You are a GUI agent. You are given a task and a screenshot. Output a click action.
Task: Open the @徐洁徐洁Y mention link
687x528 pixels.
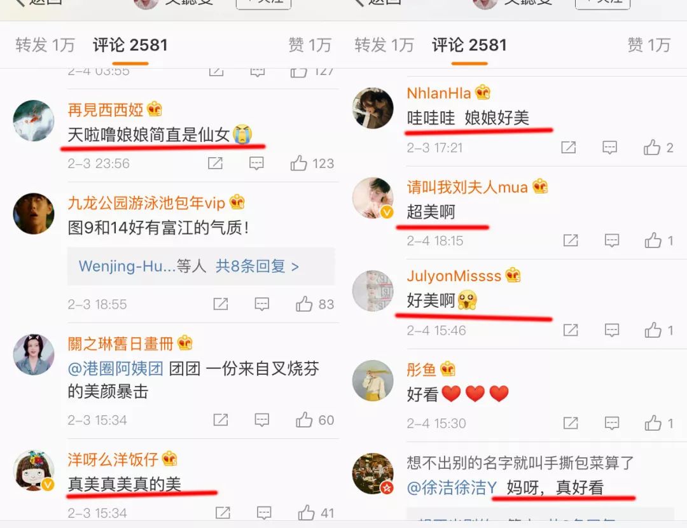point(452,487)
